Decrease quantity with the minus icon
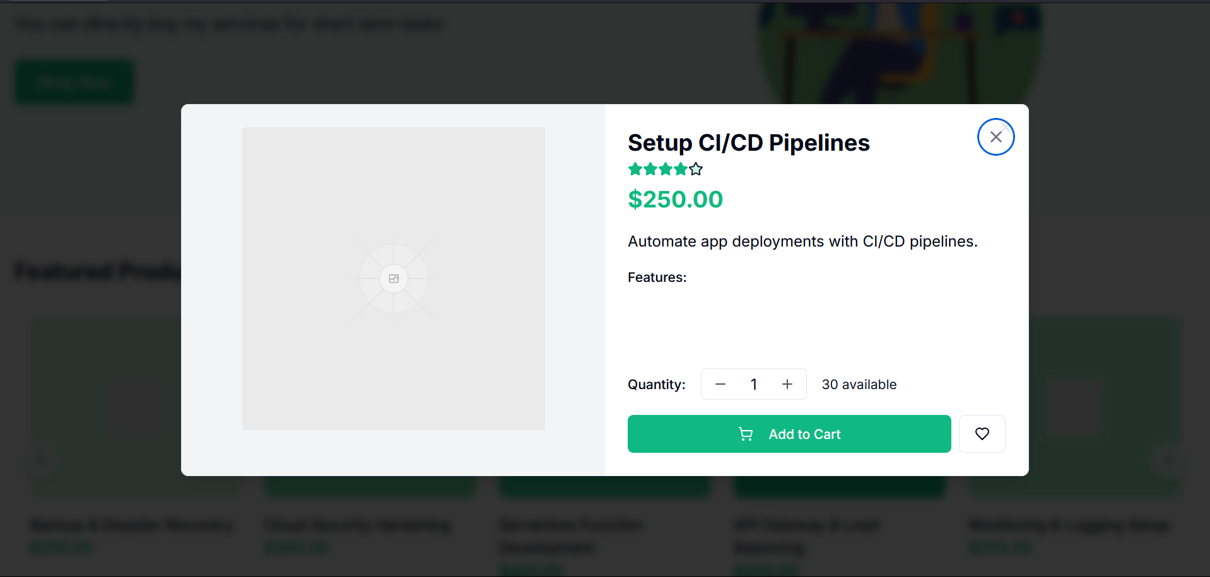The height and width of the screenshot is (577, 1210). tap(720, 384)
